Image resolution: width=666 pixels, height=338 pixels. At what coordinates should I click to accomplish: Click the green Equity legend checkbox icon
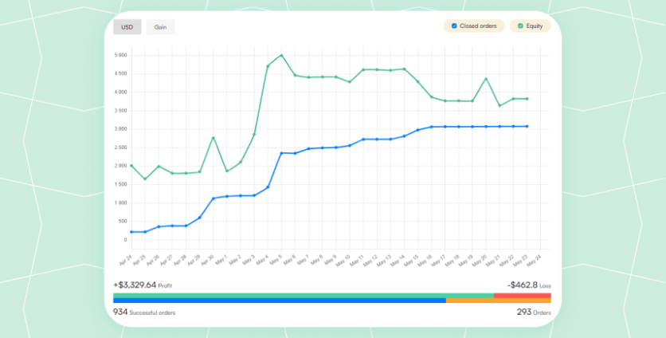[520, 26]
